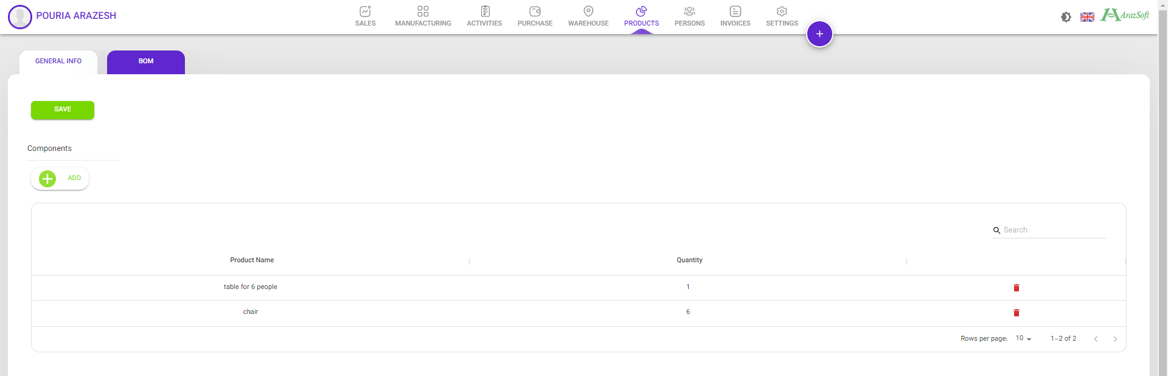This screenshot has width=1168, height=376.
Task: Open the Persons module icon
Action: tap(689, 12)
